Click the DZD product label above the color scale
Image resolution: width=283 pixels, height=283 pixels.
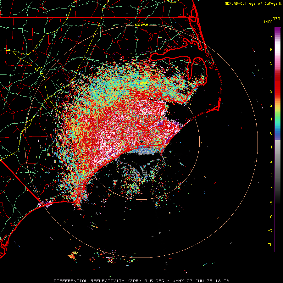click(276, 19)
